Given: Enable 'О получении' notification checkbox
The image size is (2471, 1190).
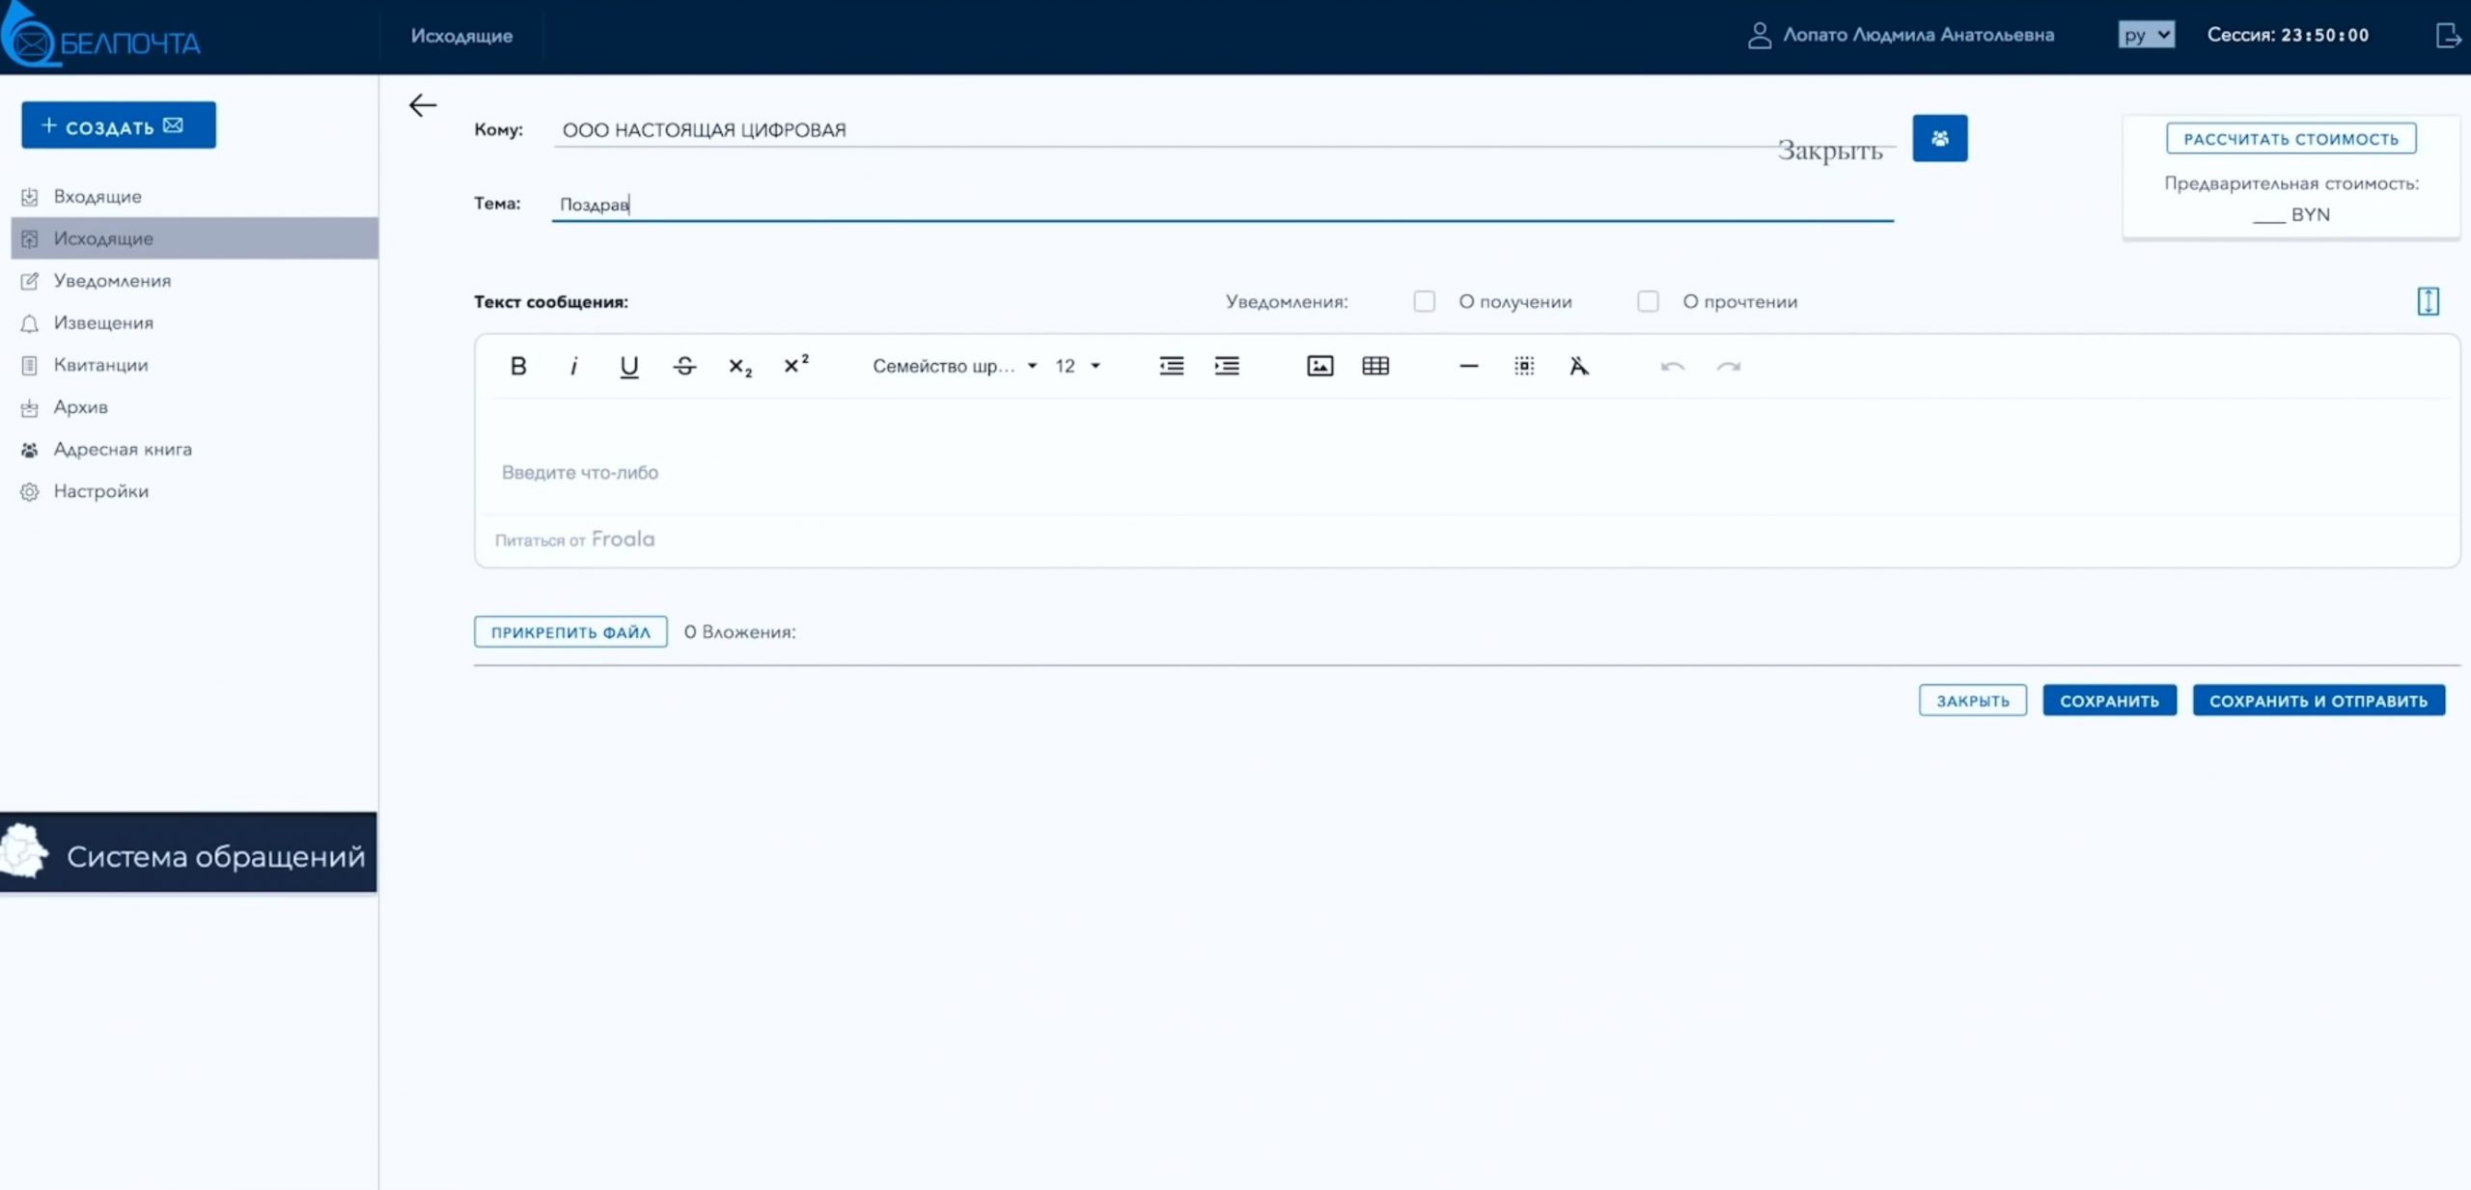Looking at the screenshot, I should click(1424, 302).
